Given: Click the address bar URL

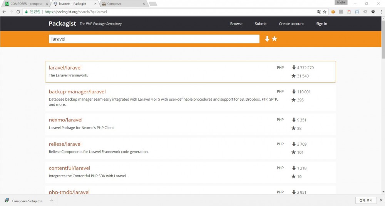Looking at the screenshot, I should pos(75,12).
